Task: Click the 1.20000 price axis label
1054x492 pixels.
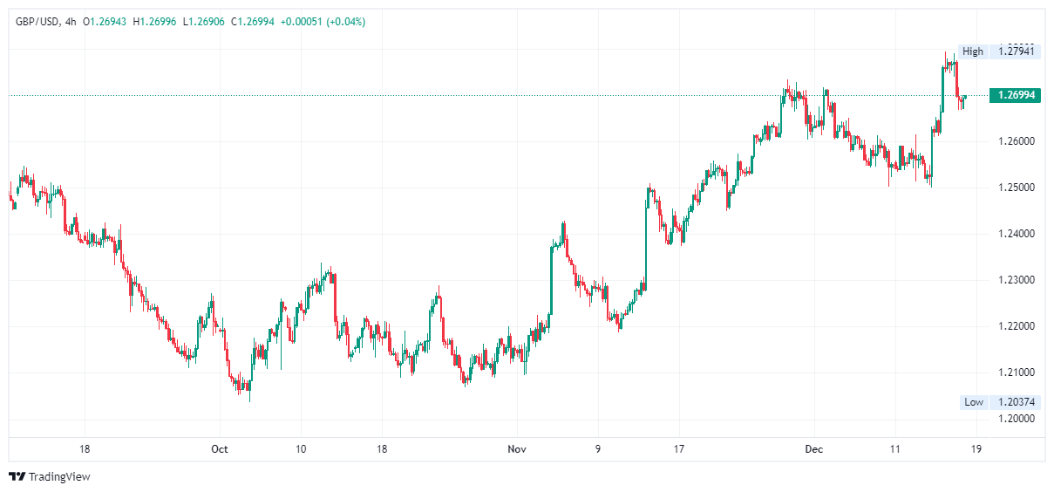Action: pos(1016,419)
